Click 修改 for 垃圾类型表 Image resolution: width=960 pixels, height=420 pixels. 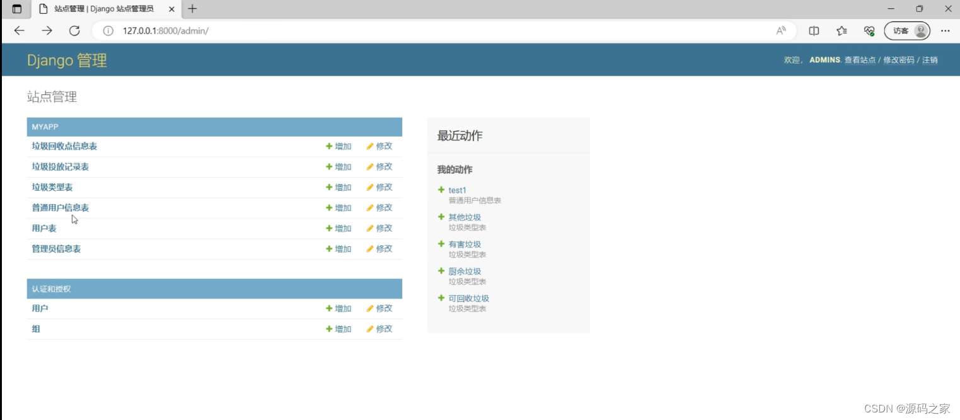(x=379, y=187)
